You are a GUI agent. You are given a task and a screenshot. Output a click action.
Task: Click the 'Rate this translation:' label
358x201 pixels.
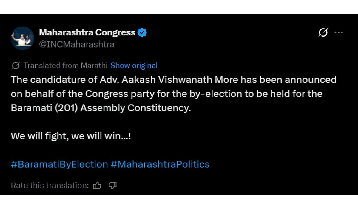click(50, 186)
